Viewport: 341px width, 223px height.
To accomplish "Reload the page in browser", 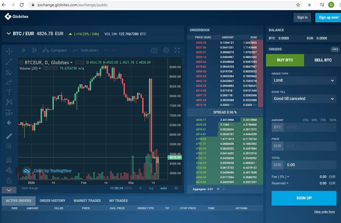I will coord(22,5).
